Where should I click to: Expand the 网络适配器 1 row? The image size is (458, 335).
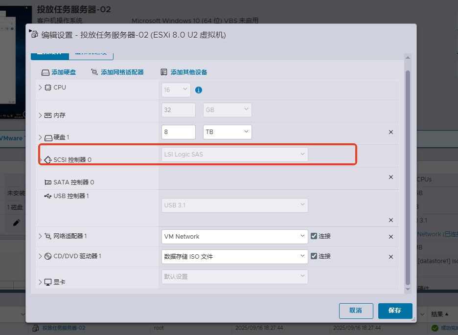click(x=40, y=236)
